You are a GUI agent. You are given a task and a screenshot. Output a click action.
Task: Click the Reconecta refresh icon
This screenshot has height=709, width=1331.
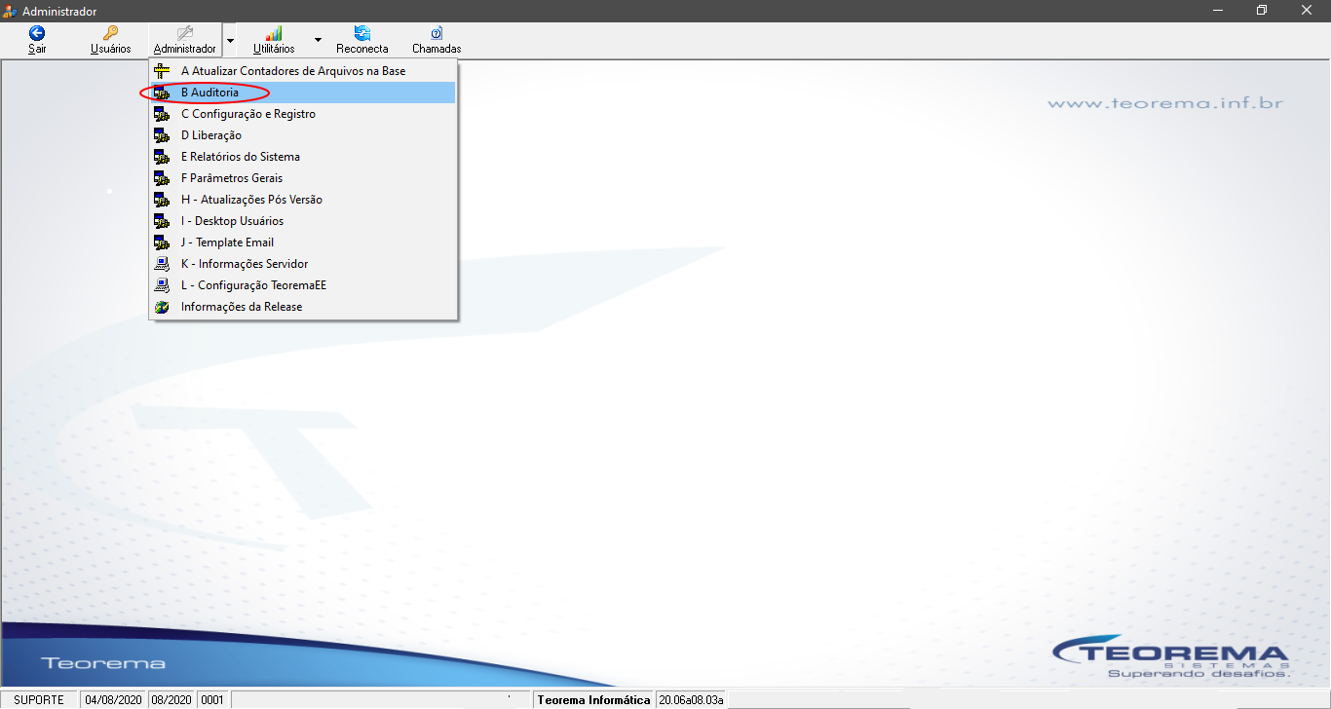tap(362, 33)
